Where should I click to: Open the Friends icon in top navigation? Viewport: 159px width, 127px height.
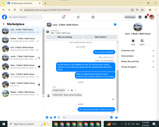coord(78,17)
